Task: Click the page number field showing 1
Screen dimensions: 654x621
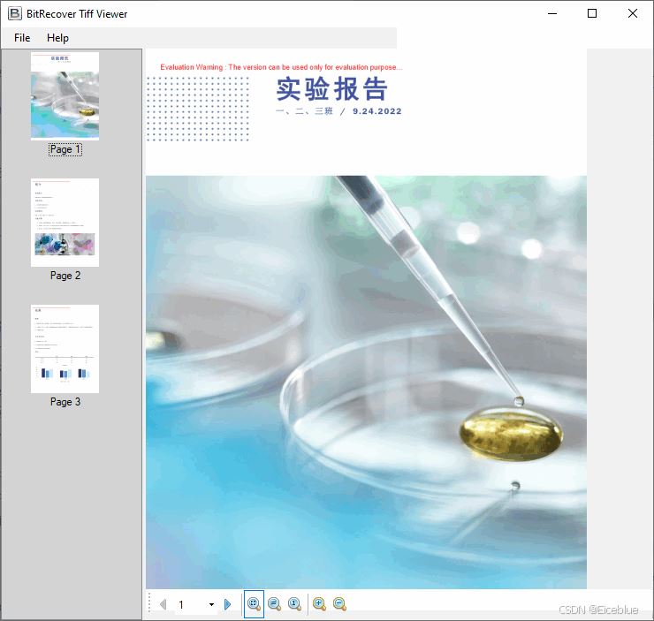Action: [192, 604]
